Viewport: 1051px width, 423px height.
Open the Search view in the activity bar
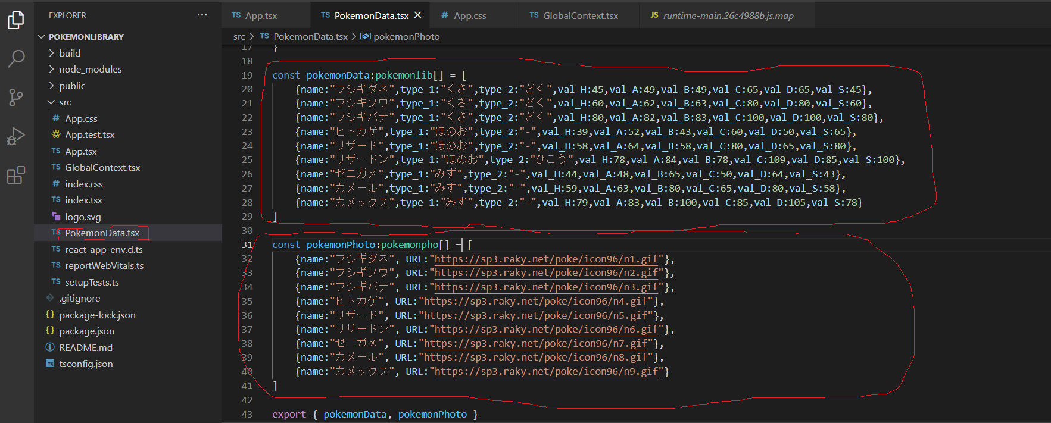[16, 58]
